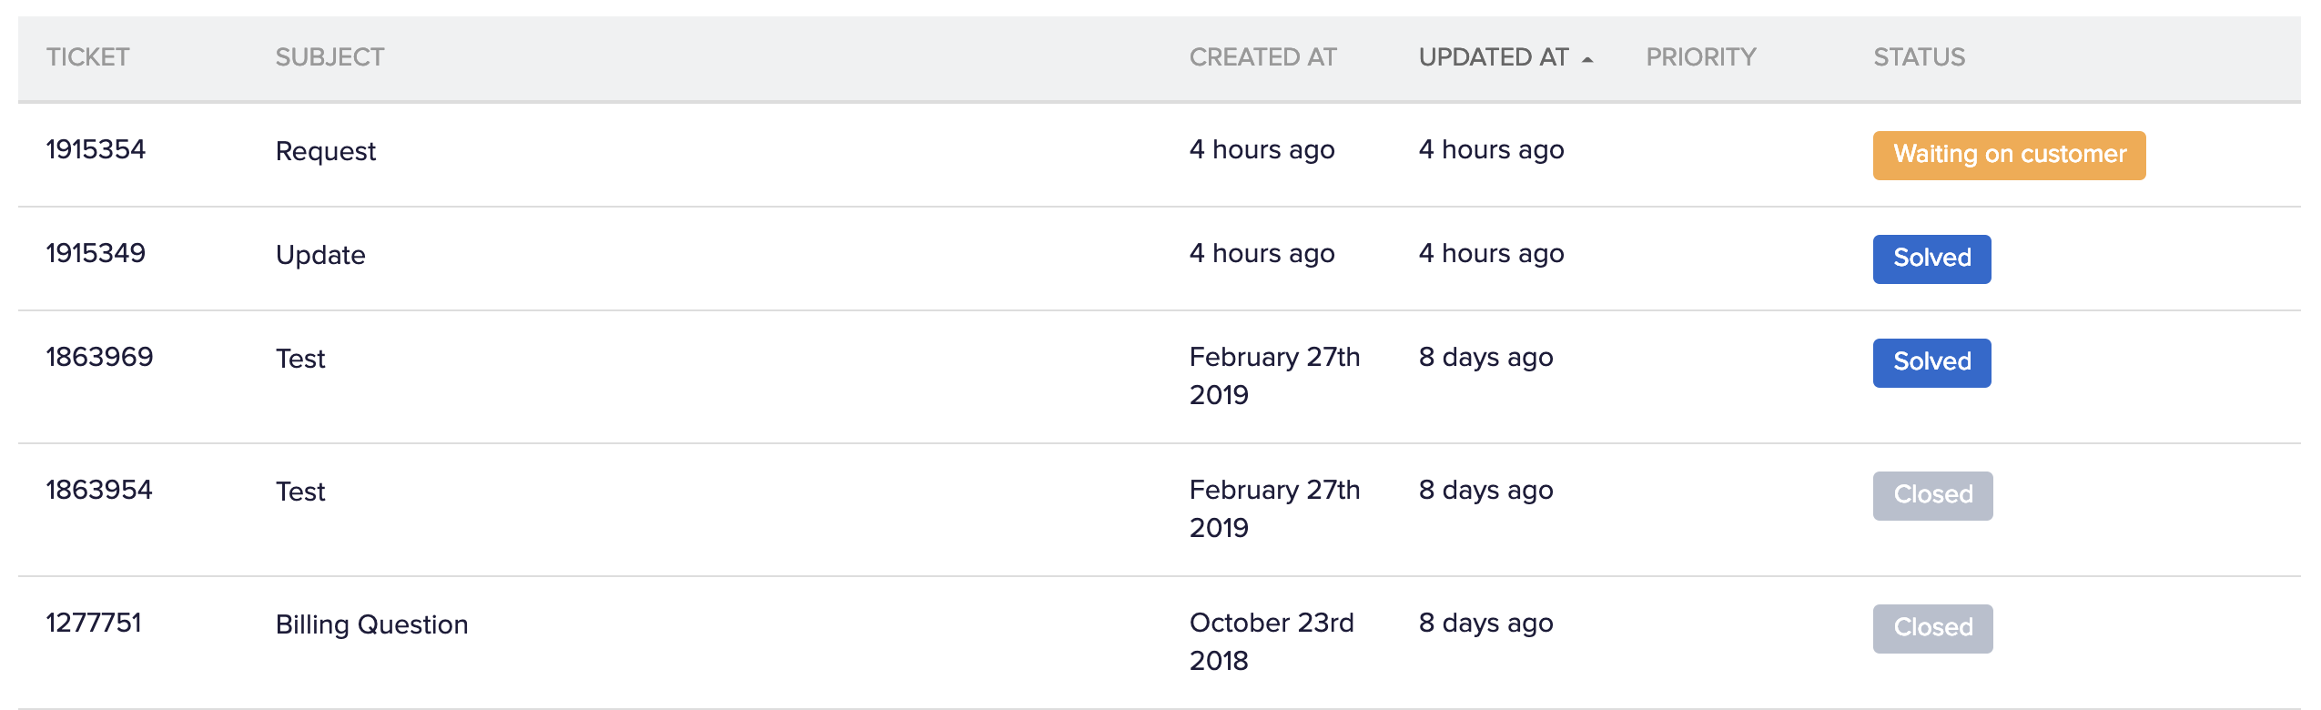Click Closed badge on Billing Question row
Viewport: 2321px width, 710px height.
tap(1932, 629)
